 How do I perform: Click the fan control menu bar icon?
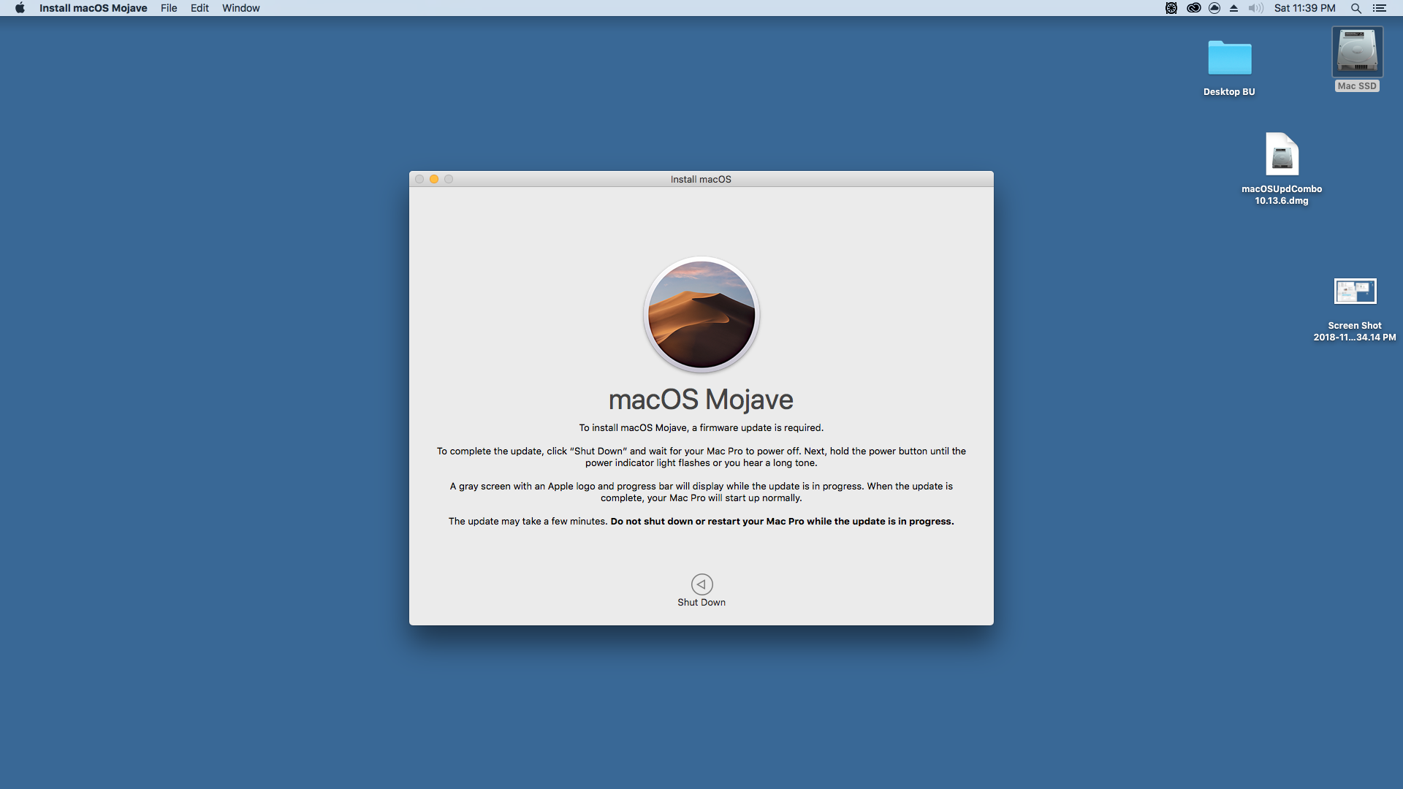[1171, 8]
